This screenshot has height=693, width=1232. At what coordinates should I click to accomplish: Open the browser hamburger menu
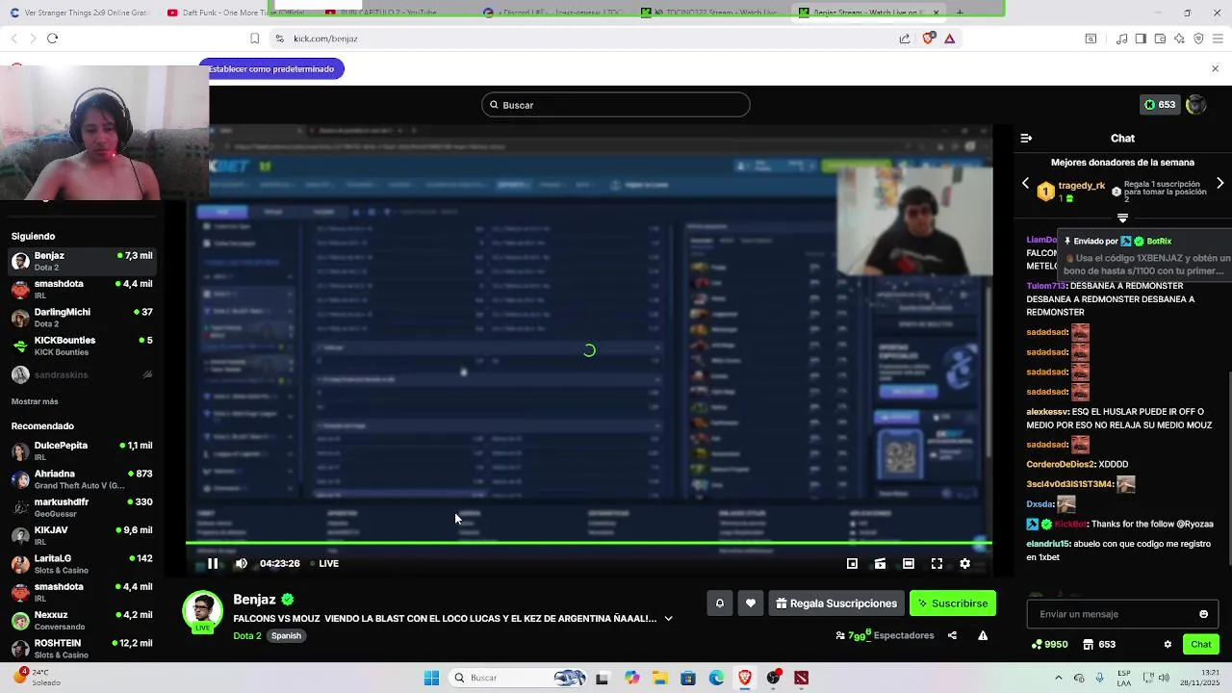1219,38
